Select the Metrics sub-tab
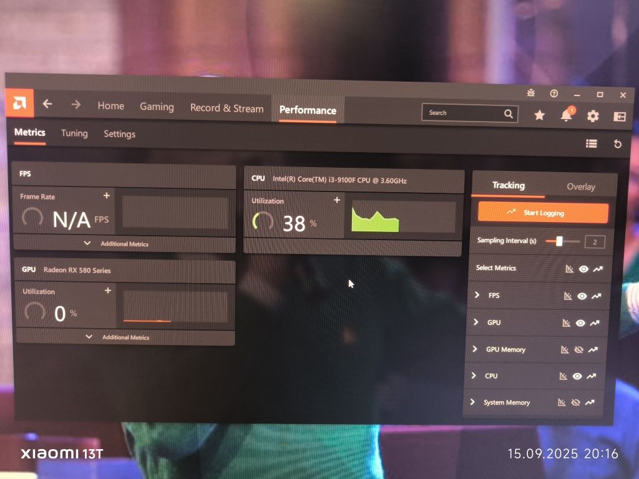639x479 pixels. coord(30,132)
